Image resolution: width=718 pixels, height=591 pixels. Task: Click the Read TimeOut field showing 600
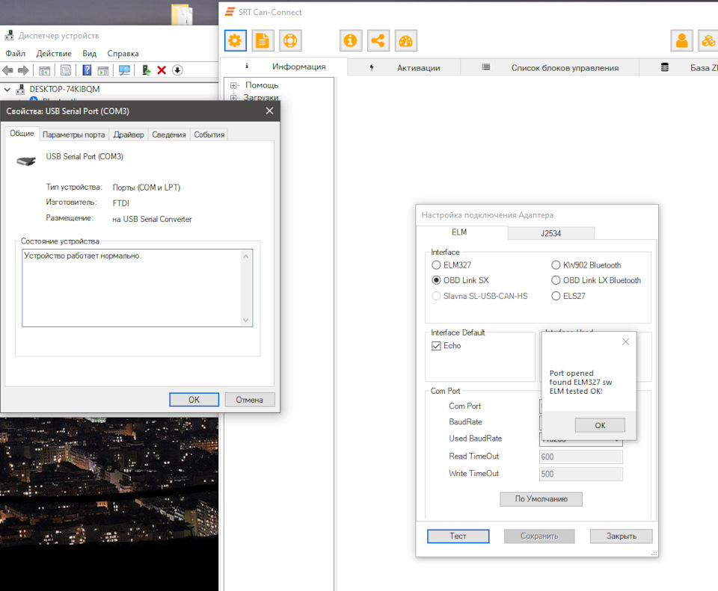pos(580,457)
